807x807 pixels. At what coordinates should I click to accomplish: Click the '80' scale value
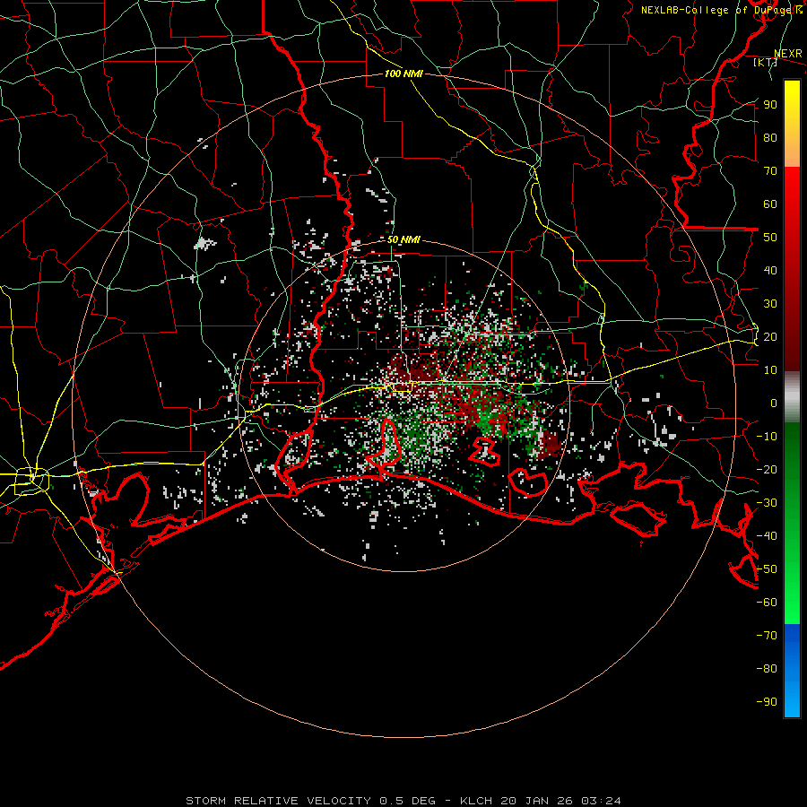coord(770,138)
